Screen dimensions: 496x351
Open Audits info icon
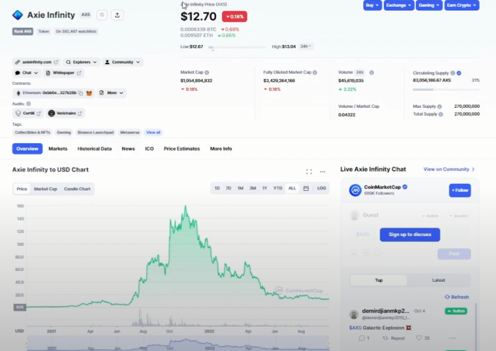click(x=28, y=104)
